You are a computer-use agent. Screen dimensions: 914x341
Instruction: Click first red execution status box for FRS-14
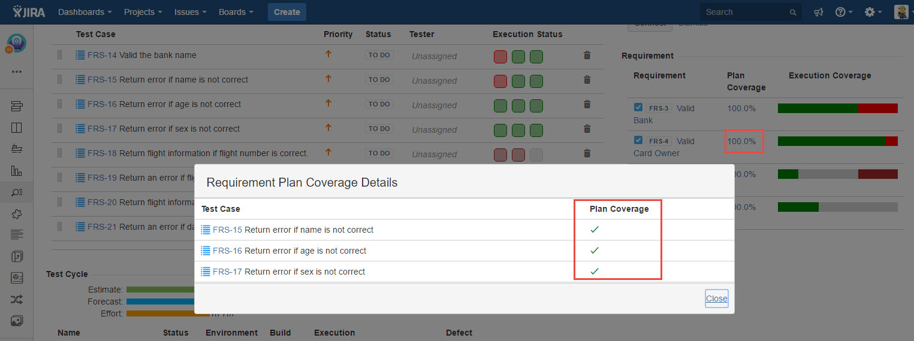click(500, 57)
